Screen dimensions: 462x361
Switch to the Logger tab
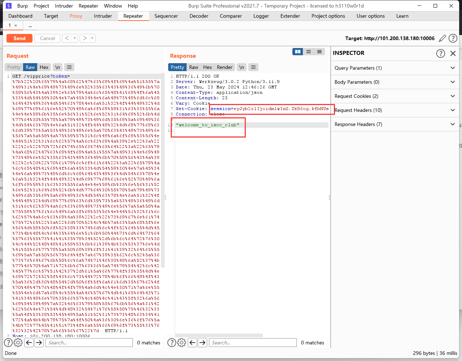click(261, 16)
